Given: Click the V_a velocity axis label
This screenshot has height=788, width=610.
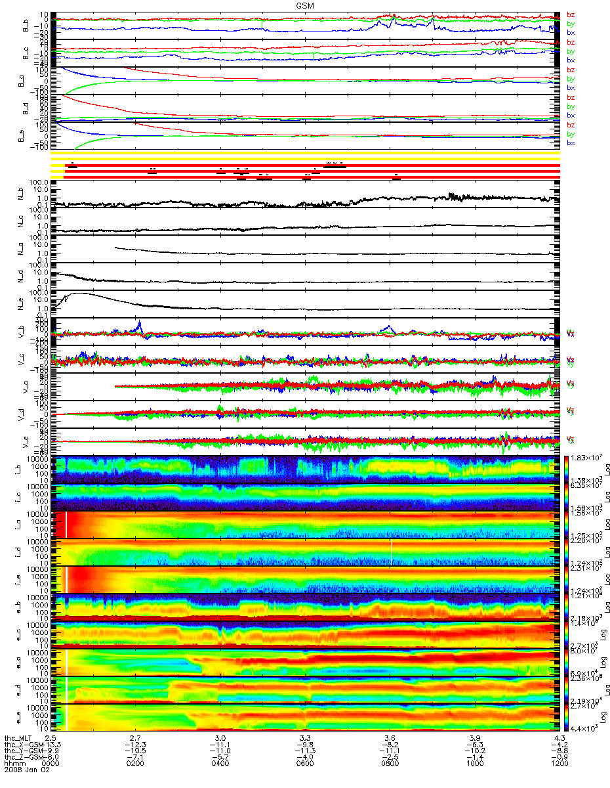Looking at the screenshot, I should pos(26,387).
